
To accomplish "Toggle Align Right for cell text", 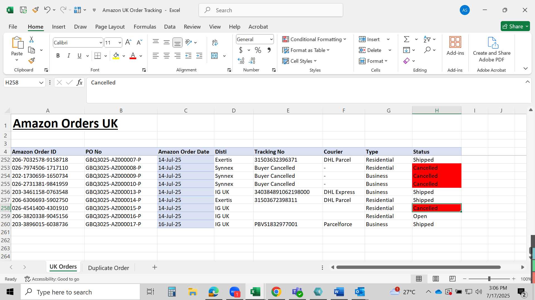I will coord(177,56).
